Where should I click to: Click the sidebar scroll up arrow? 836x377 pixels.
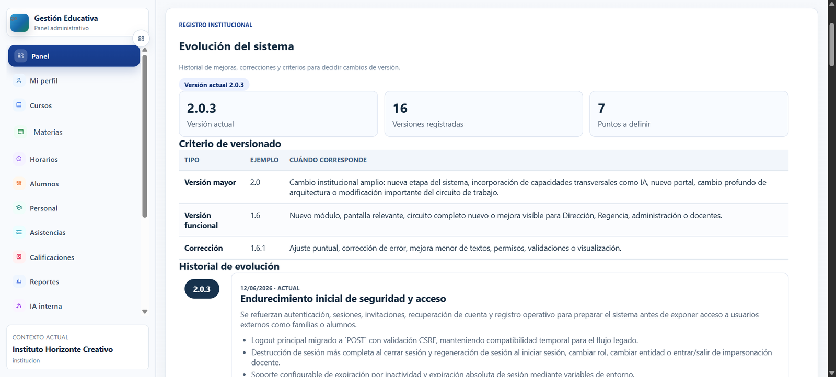tap(145, 50)
